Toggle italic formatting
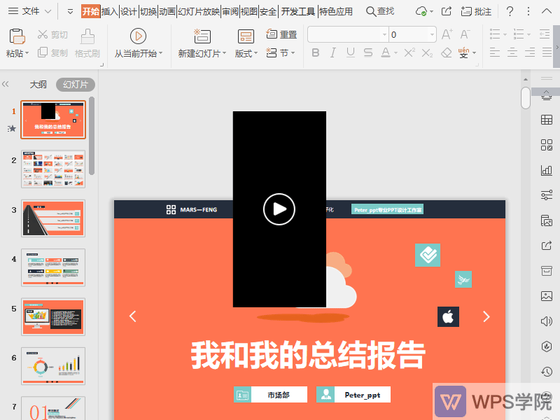Viewport: 560px width, 420px height. pos(332,52)
